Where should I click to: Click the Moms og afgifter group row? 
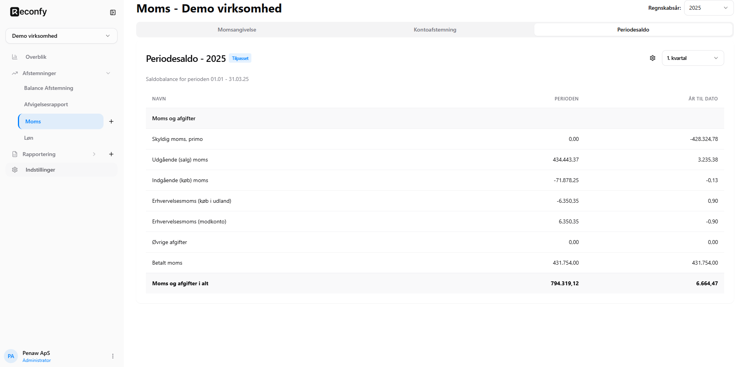click(435, 118)
